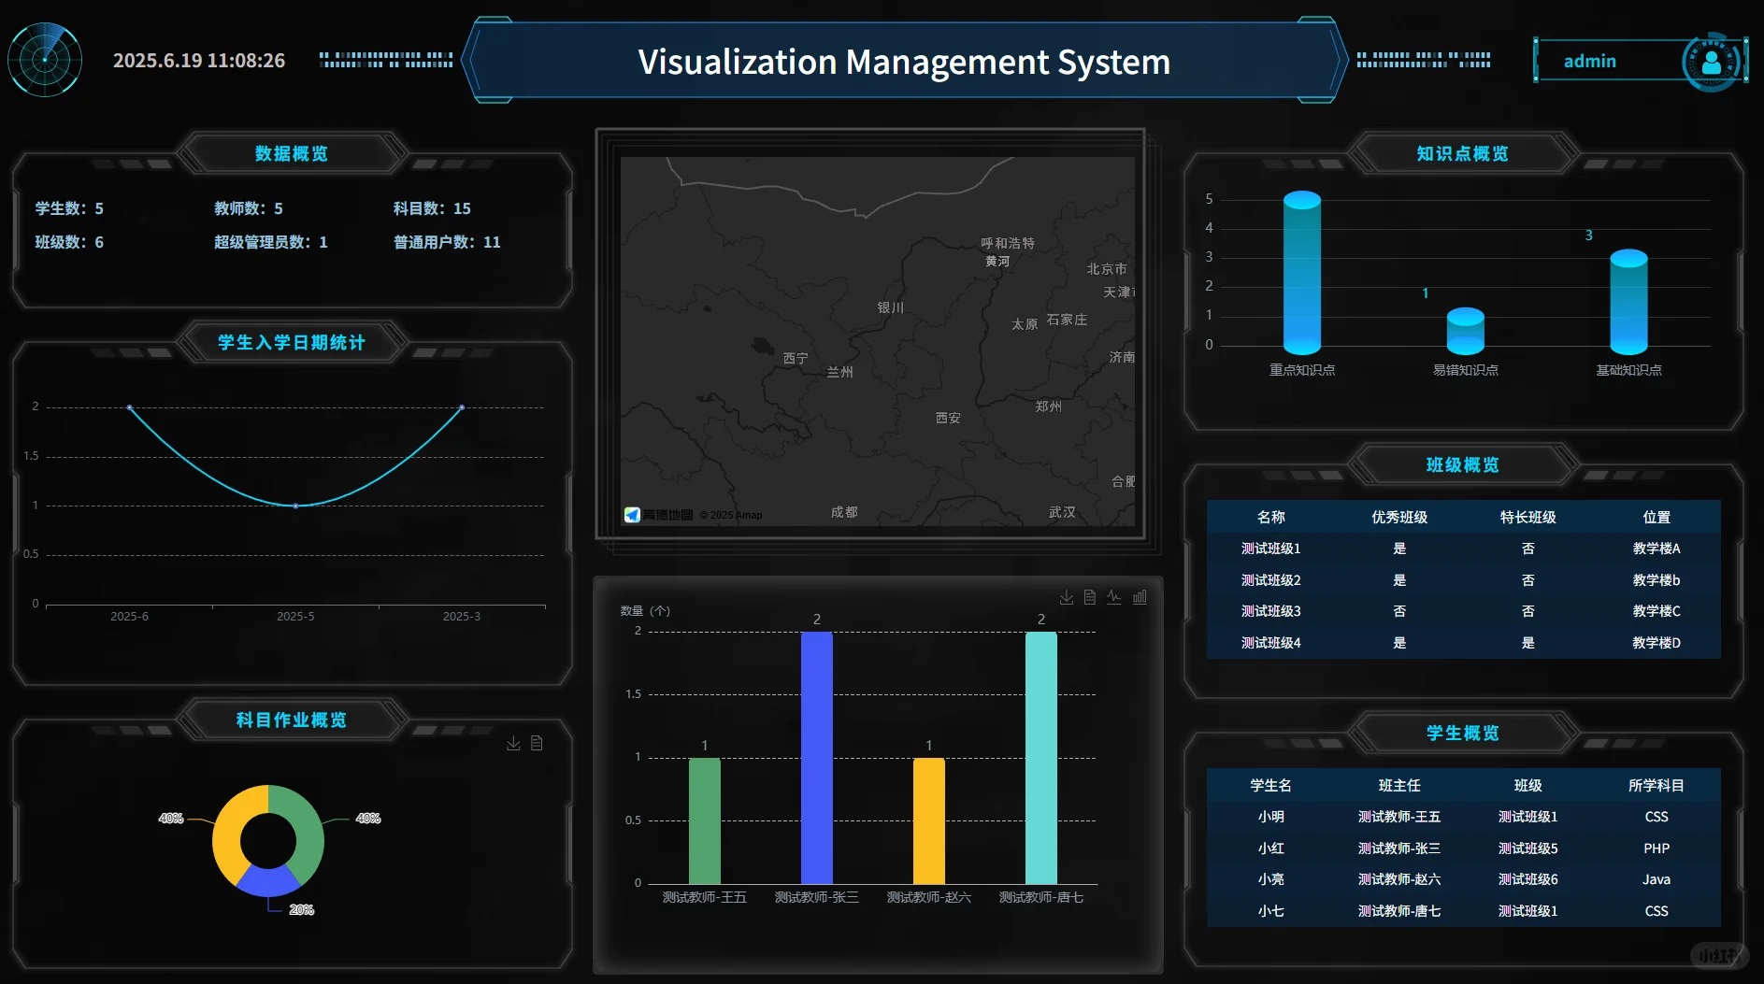Image resolution: width=1764 pixels, height=984 pixels.
Task: Click the 教师数: 5 statistic
Action: tap(249, 208)
